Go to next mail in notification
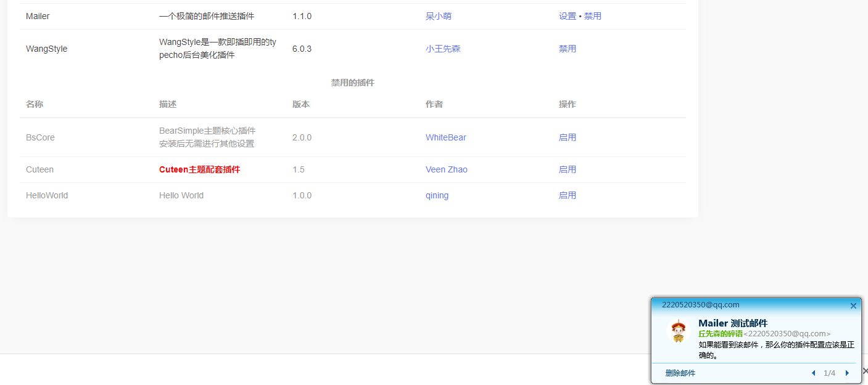Viewport: 868px width, 385px height. (847, 373)
